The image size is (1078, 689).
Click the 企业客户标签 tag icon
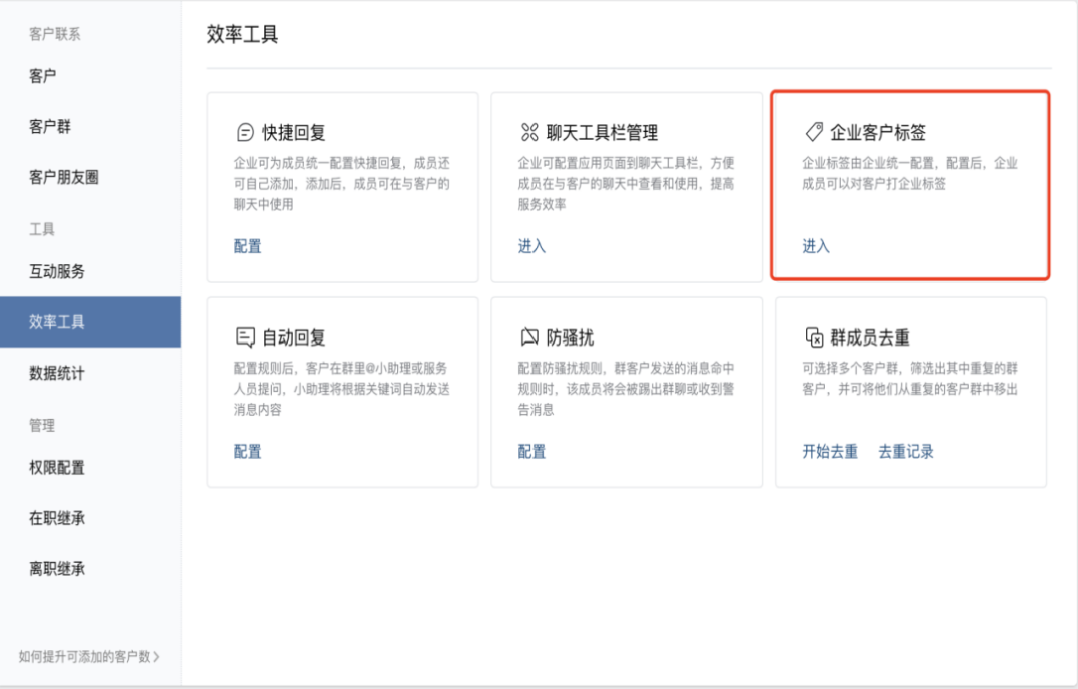click(x=814, y=132)
